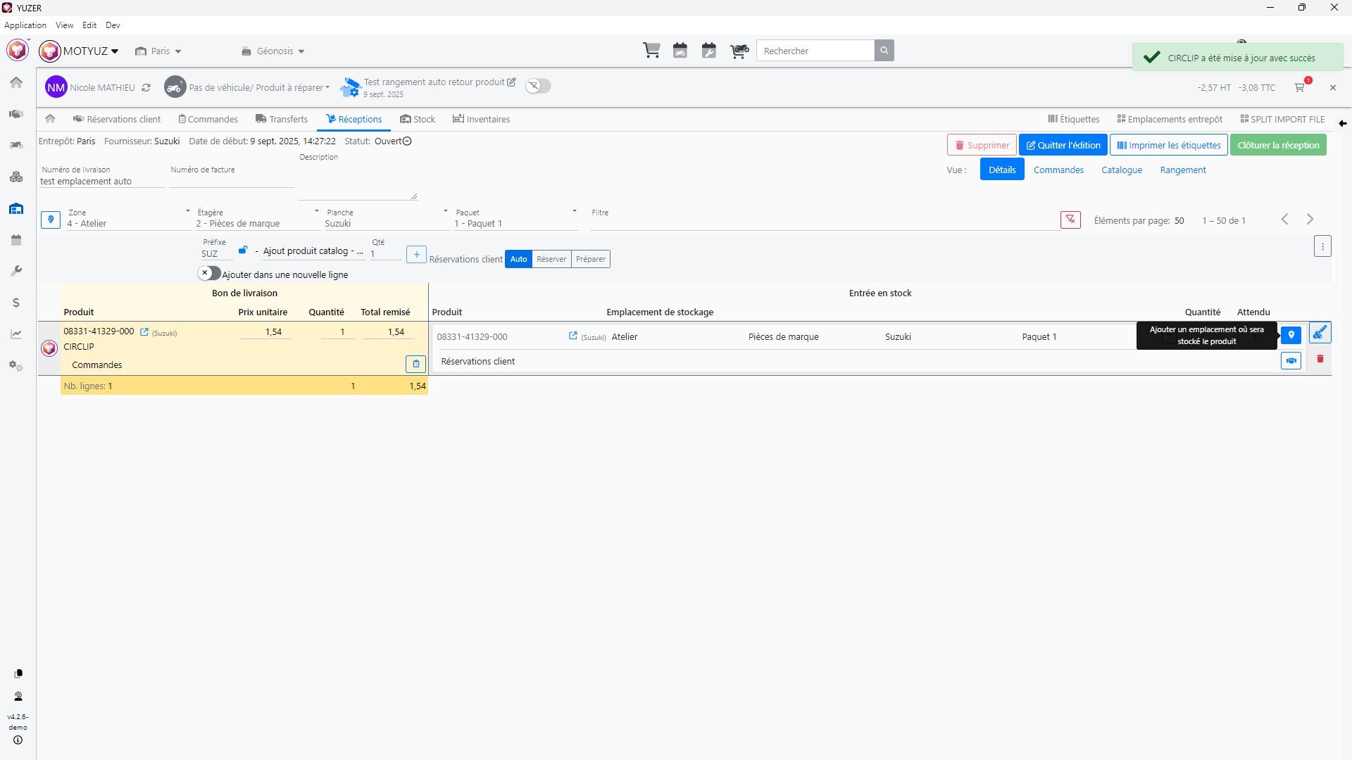Open the warehouse icon in left sidebar
1352x760 pixels.
pyautogui.click(x=16, y=209)
